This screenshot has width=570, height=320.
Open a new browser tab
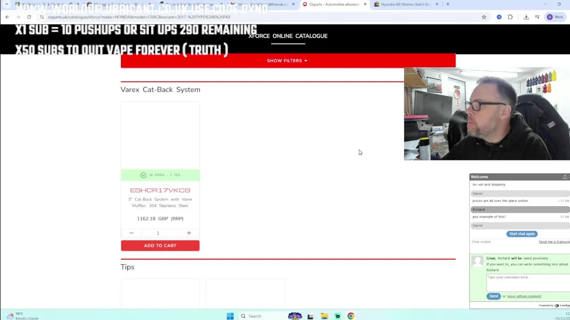pyautogui.click(x=448, y=4)
